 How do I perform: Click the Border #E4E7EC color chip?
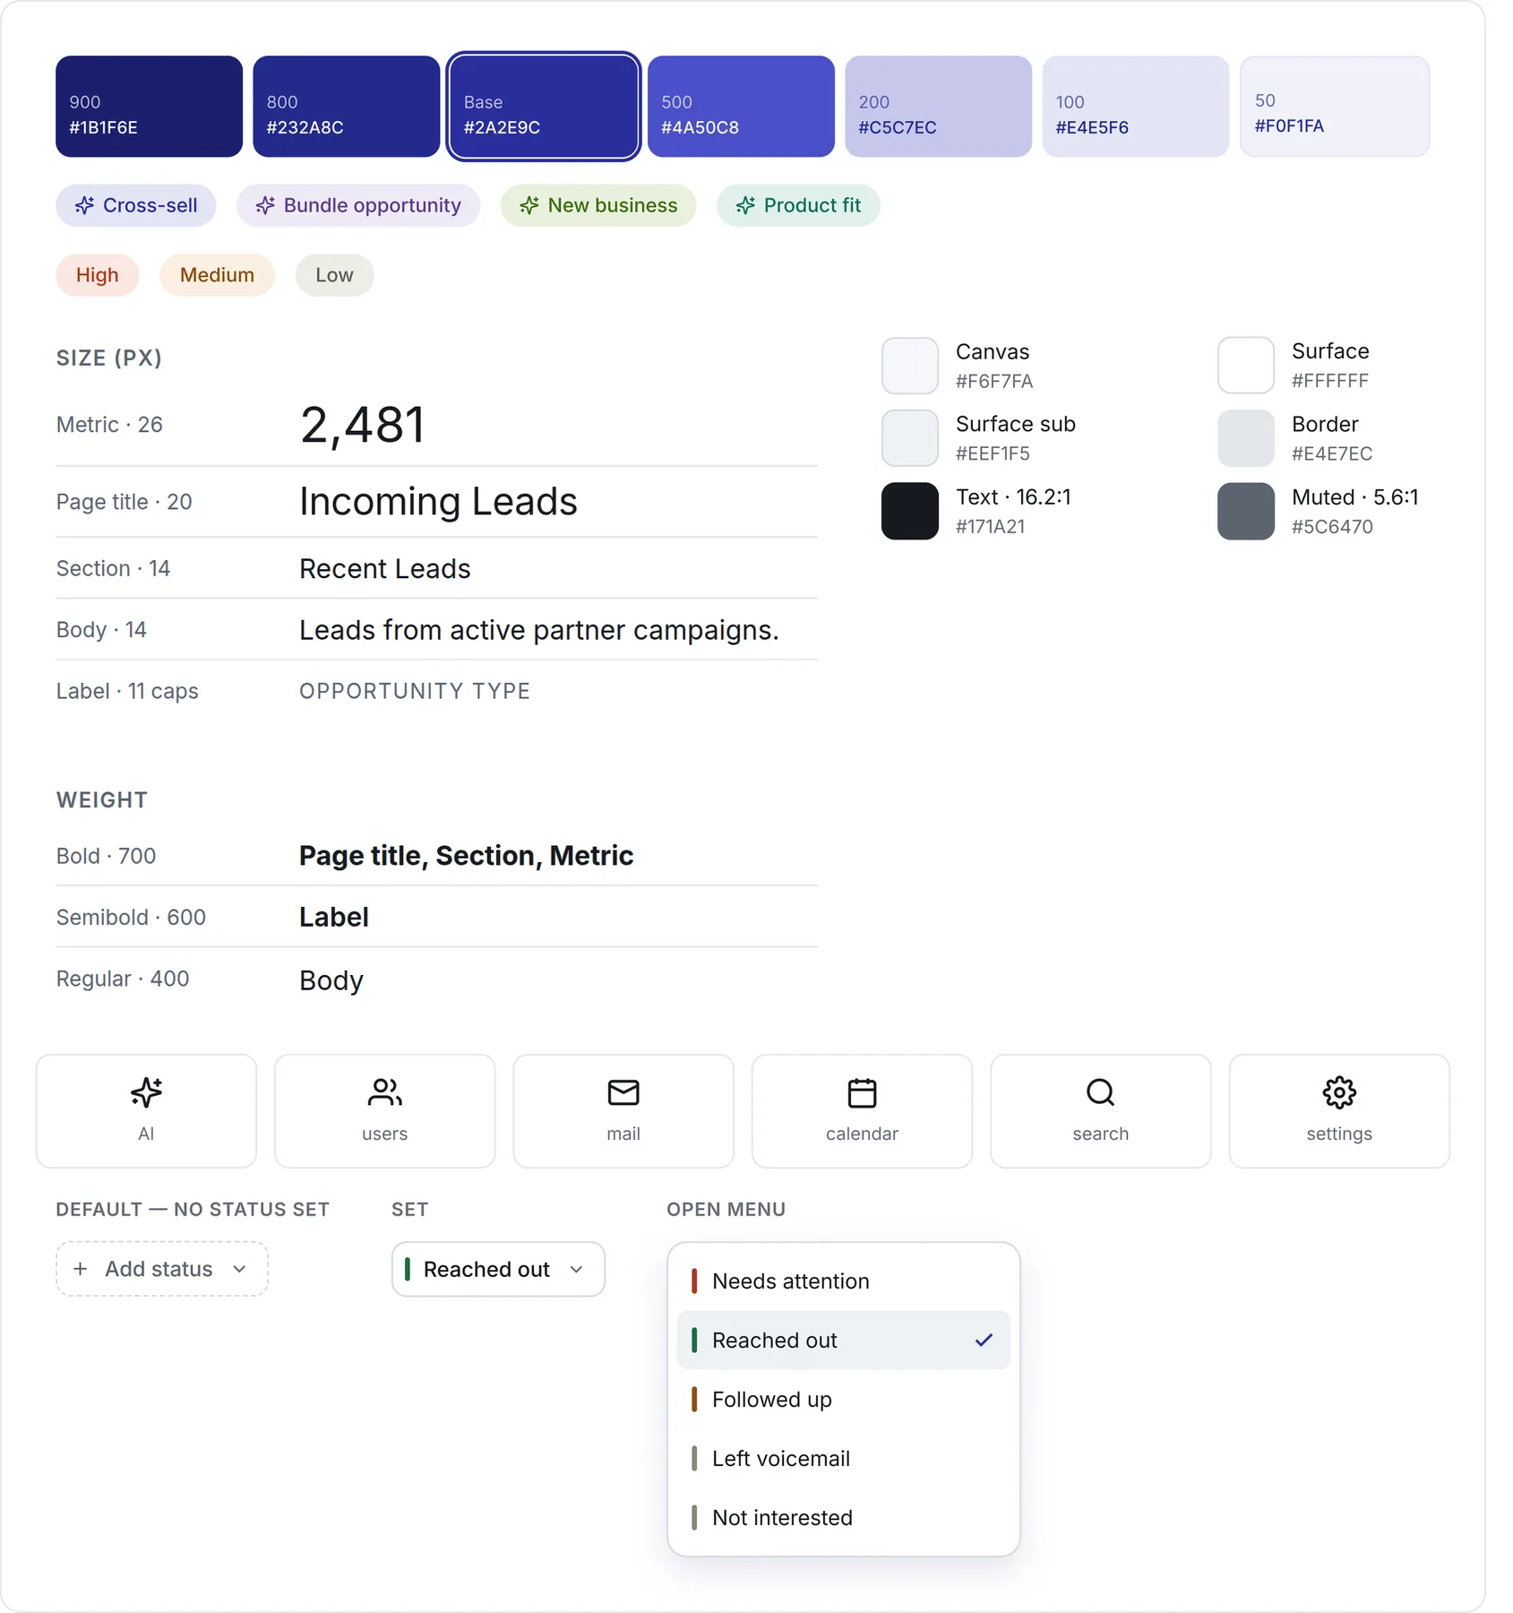1246,438
